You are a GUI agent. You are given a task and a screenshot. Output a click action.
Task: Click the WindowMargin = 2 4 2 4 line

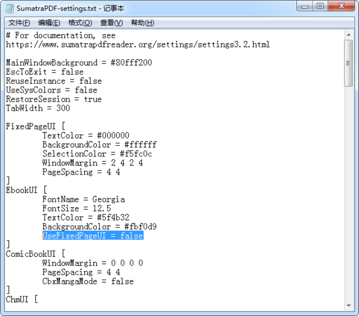click(x=93, y=163)
